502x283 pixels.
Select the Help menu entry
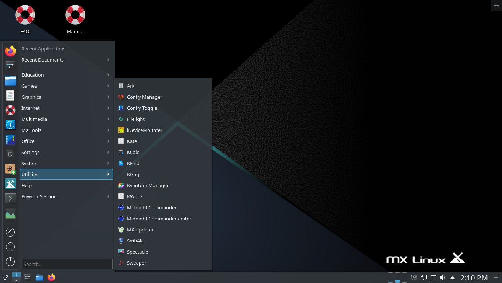click(x=66, y=185)
